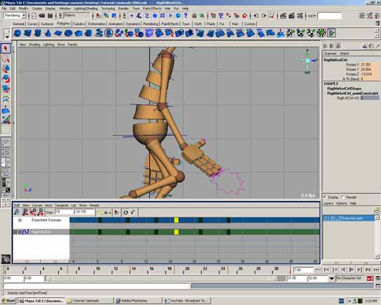This screenshot has width=381, height=305.
Task: Go to start of playback range
Action: click(x=318, y=269)
